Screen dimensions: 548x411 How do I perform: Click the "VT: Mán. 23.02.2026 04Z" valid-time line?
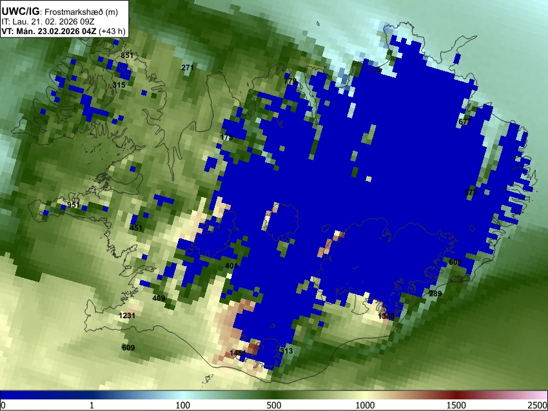(x=48, y=32)
